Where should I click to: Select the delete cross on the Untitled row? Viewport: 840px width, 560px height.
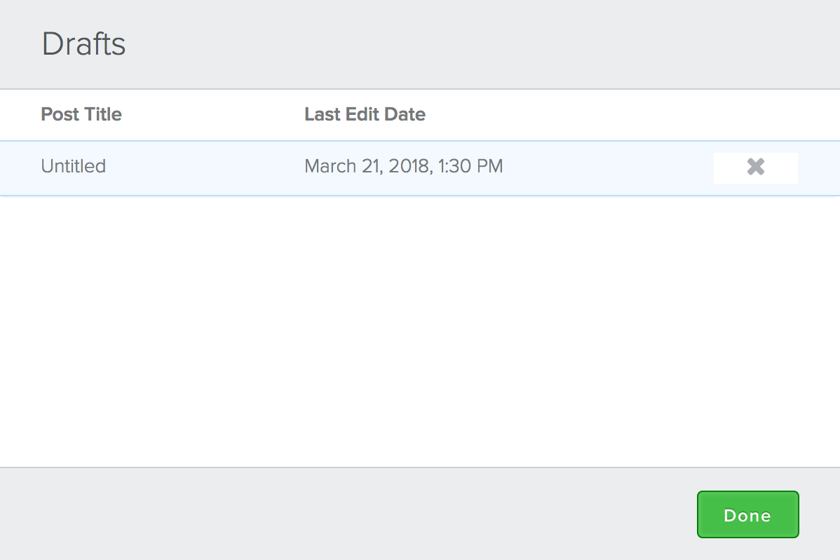tap(755, 167)
